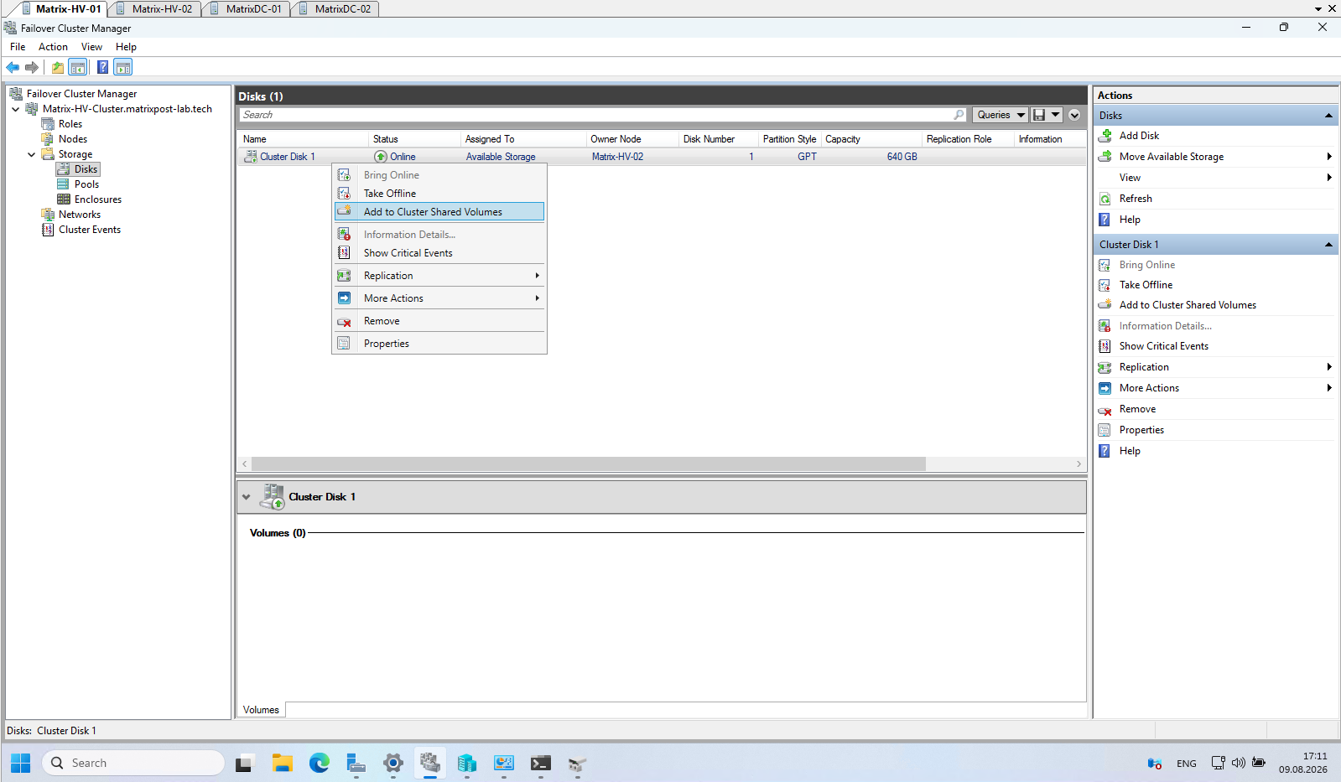
Task: Open the File menu
Action: pyautogui.click(x=18, y=47)
